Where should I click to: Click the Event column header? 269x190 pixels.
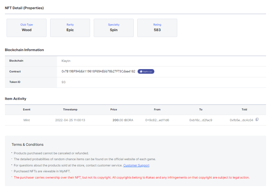pyautogui.click(x=27, y=109)
